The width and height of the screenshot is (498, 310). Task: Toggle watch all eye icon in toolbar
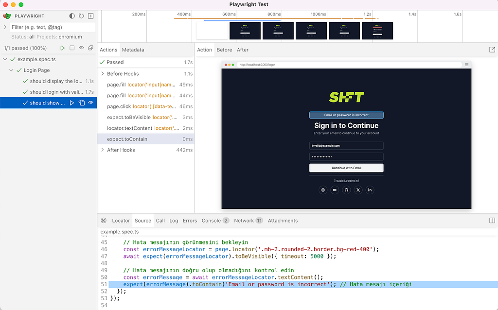coord(81,48)
